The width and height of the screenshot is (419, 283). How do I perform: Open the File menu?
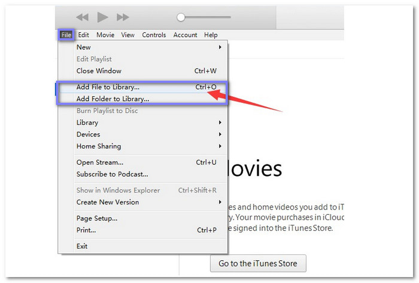(66, 35)
